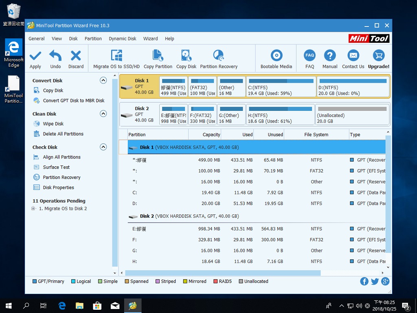Image resolution: width=417 pixels, height=313 pixels.
Task: Select the Disk 1 VBOX HARDDISK row
Action: (x=257, y=147)
